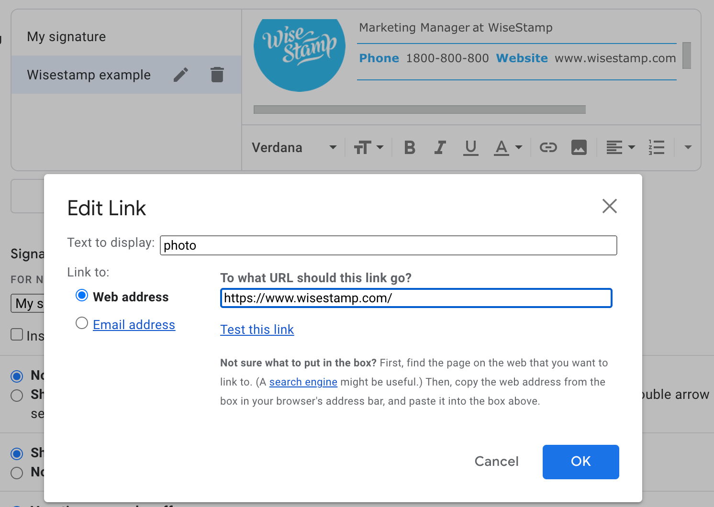The height and width of the screenshot is (507, 714).
Task: Open the Verdana font dropdown
Action: (294, 147)
